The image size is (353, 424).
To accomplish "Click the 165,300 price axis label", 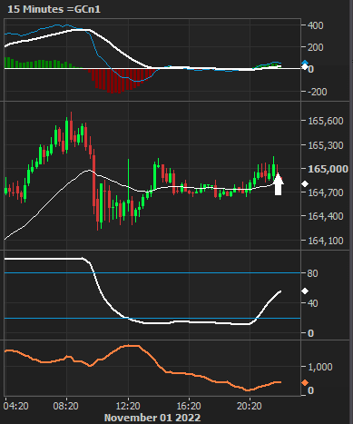I will (326, 145).
